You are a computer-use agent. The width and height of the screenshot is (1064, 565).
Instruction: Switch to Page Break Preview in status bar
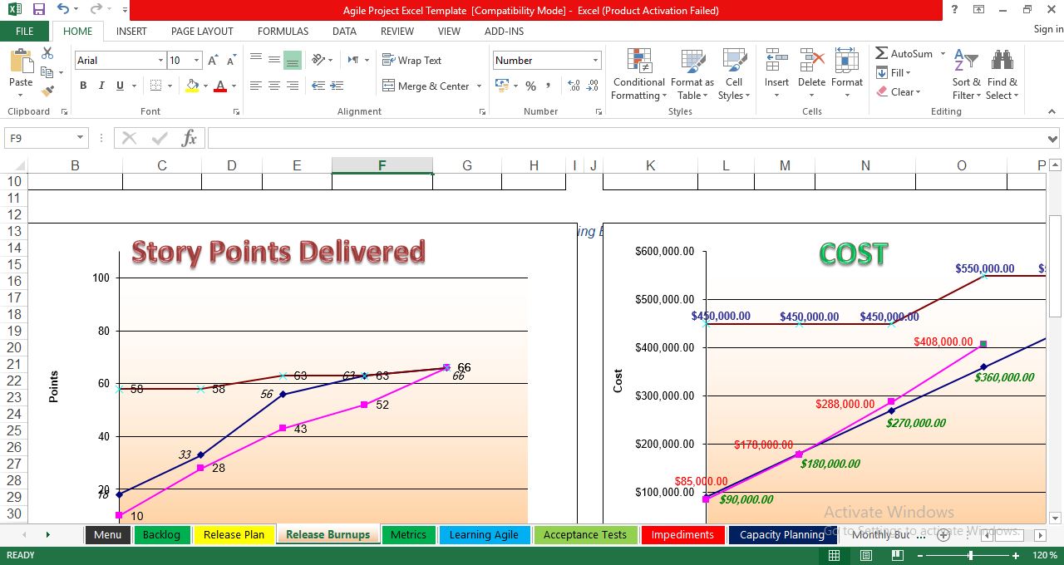(x=898, y=555)
